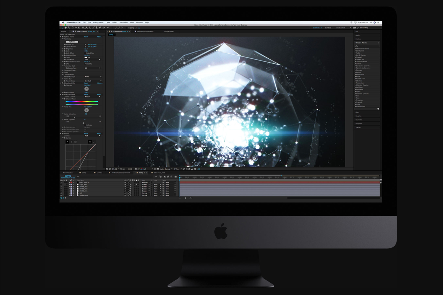This screenshot has height=295, width=443.
Task: Select the Pen tool
Action: click(86, 28)
